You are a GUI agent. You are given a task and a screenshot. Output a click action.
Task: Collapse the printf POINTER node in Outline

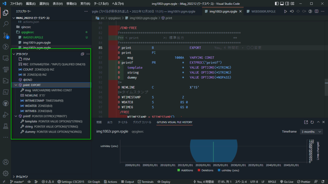16,116
